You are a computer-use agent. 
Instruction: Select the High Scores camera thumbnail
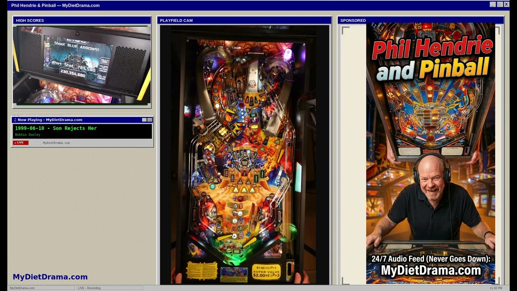[x=82, y=65]
